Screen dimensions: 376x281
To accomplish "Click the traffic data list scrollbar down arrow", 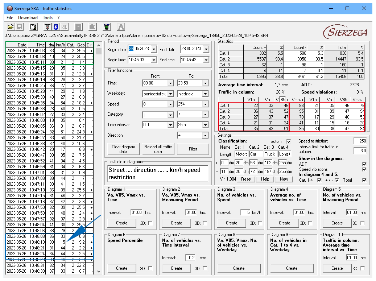I will click(x=99, y=271).
